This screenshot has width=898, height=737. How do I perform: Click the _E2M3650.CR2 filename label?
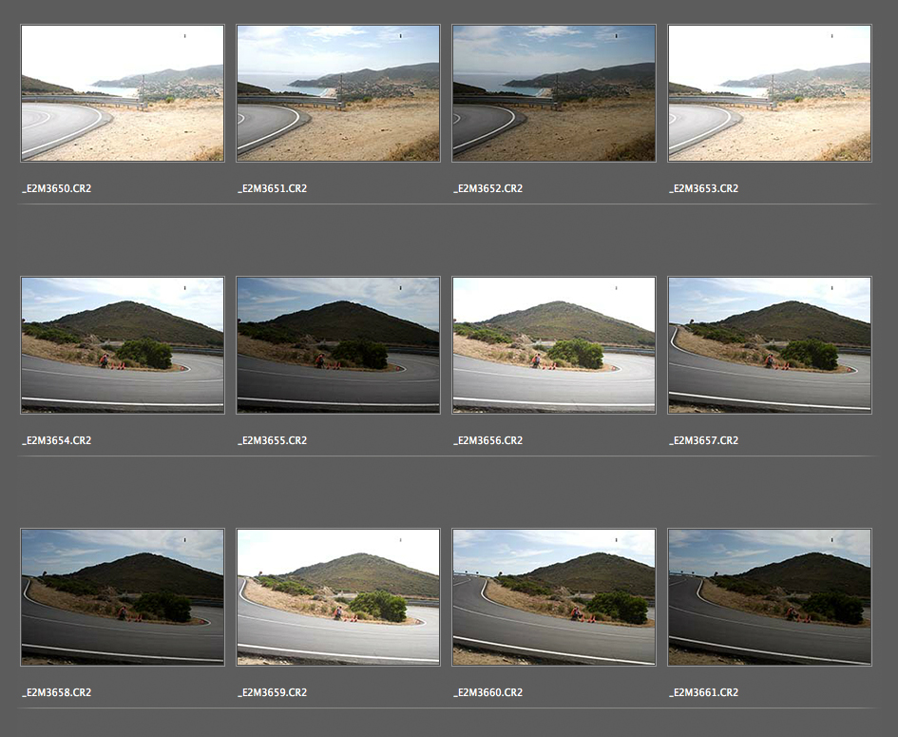click(56, 189)
